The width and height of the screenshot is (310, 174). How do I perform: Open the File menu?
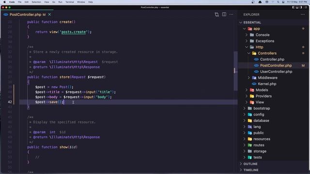pyautogui.click(x=19, y=2)
